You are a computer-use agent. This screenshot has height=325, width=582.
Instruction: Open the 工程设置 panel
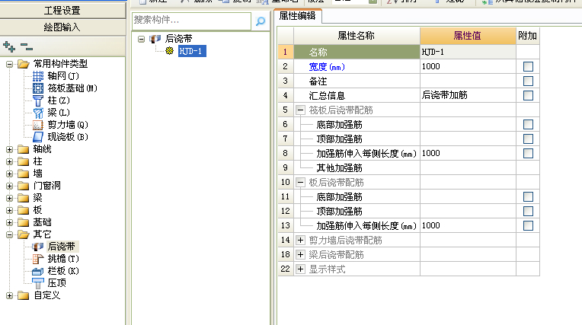pos(62,11)
